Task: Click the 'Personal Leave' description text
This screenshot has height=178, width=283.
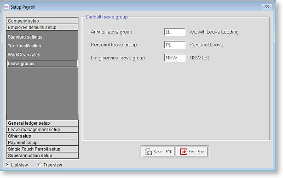Action: coord(206,45)
